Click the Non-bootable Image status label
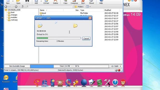This screenshot has width=160, height=90. click(17, 66)
